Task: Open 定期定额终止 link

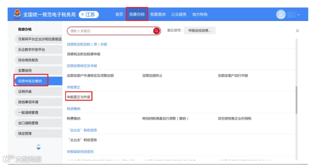Action: click(152, 76)
